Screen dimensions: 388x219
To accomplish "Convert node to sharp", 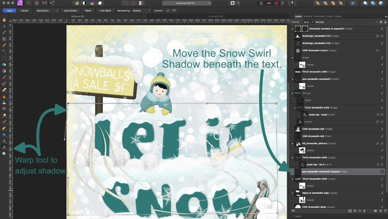I will click(168, 10).
